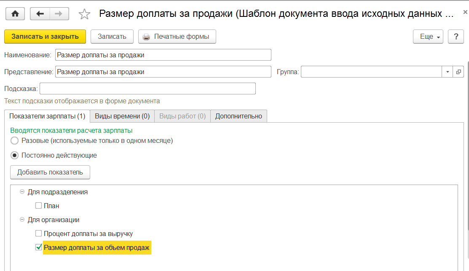469x271 pixels.
Task: Open help with the question mark button
Action: [x=456, y=37]
